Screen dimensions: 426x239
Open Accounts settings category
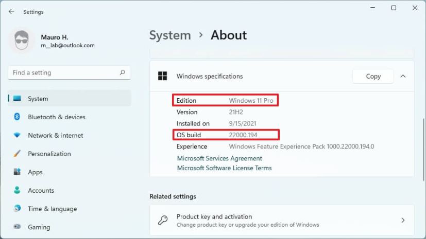69,190
